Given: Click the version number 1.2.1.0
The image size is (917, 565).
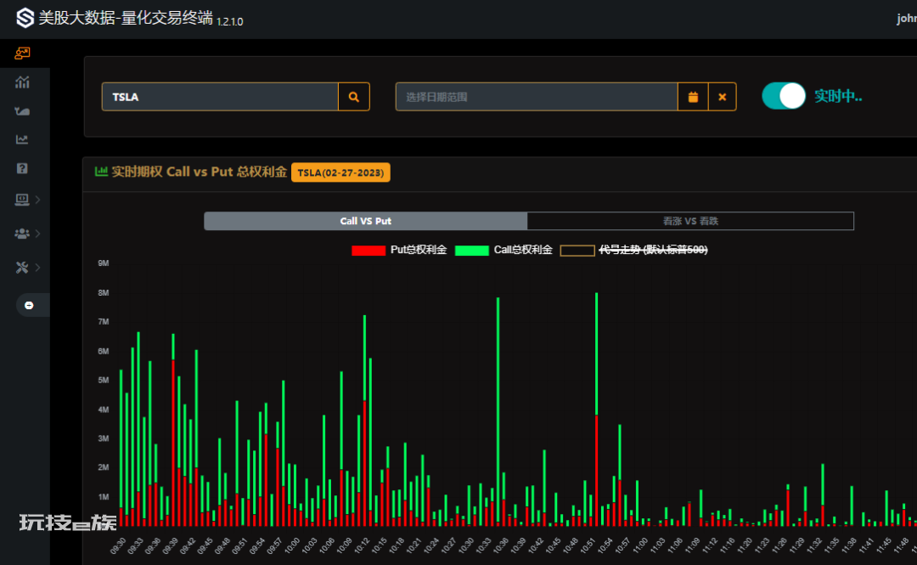Looking at the screenshot, I should pos(230,21).
